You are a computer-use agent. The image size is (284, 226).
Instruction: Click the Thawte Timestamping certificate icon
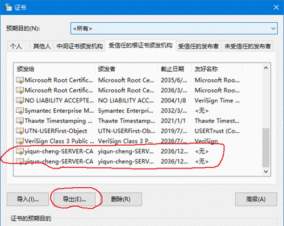point(20,121)
